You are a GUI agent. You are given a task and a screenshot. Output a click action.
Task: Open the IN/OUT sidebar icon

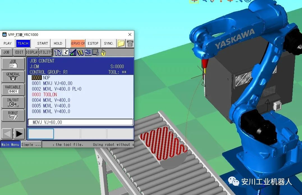(x=13, y=102)
